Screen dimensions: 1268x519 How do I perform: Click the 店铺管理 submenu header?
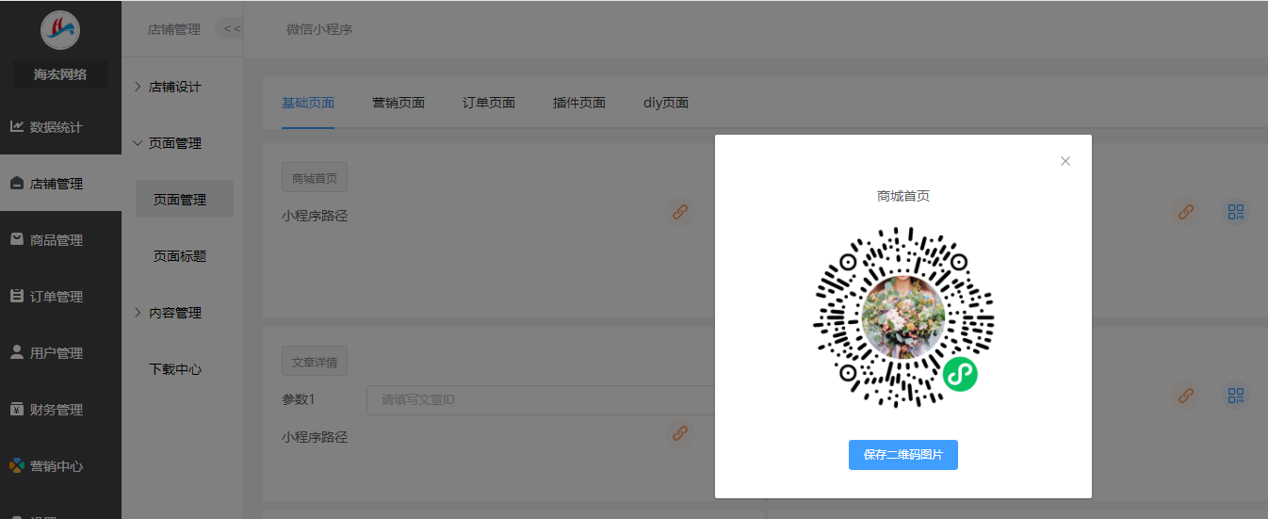pos(174,29)
